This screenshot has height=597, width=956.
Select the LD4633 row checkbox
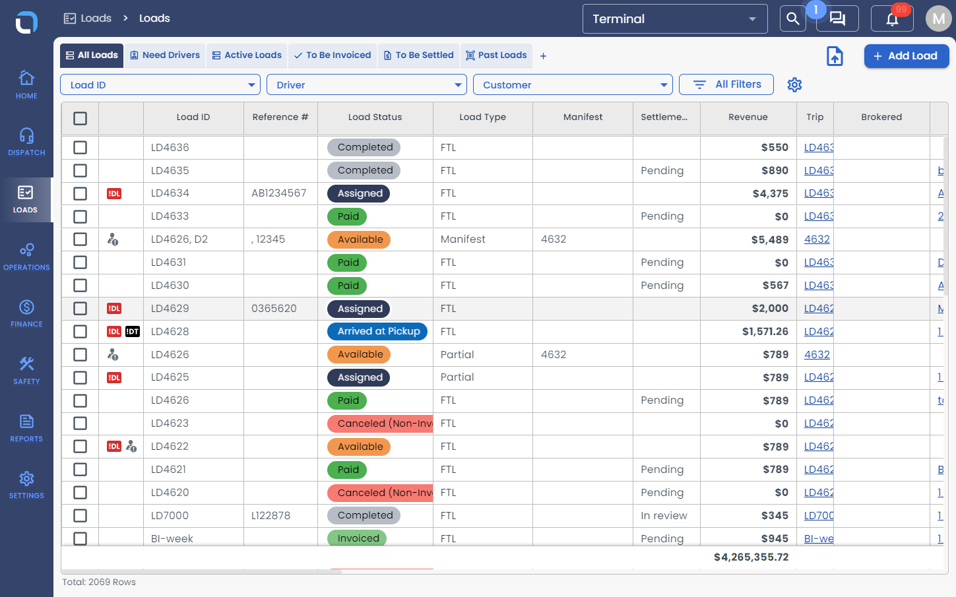80,216
